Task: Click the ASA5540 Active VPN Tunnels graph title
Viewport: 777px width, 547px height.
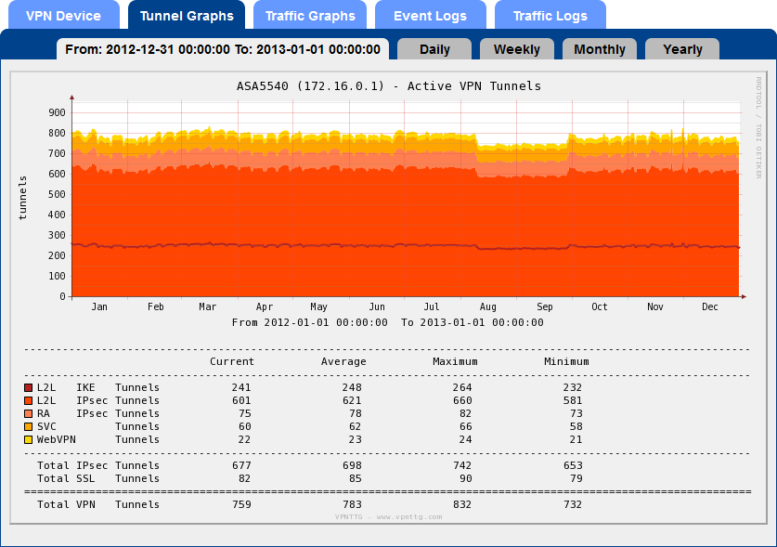Action: tap(388, 85)
